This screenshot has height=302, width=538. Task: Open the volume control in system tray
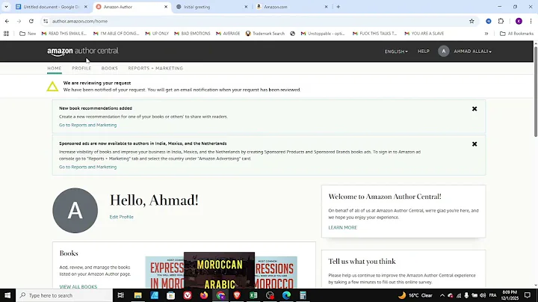(x=483, y=295)
